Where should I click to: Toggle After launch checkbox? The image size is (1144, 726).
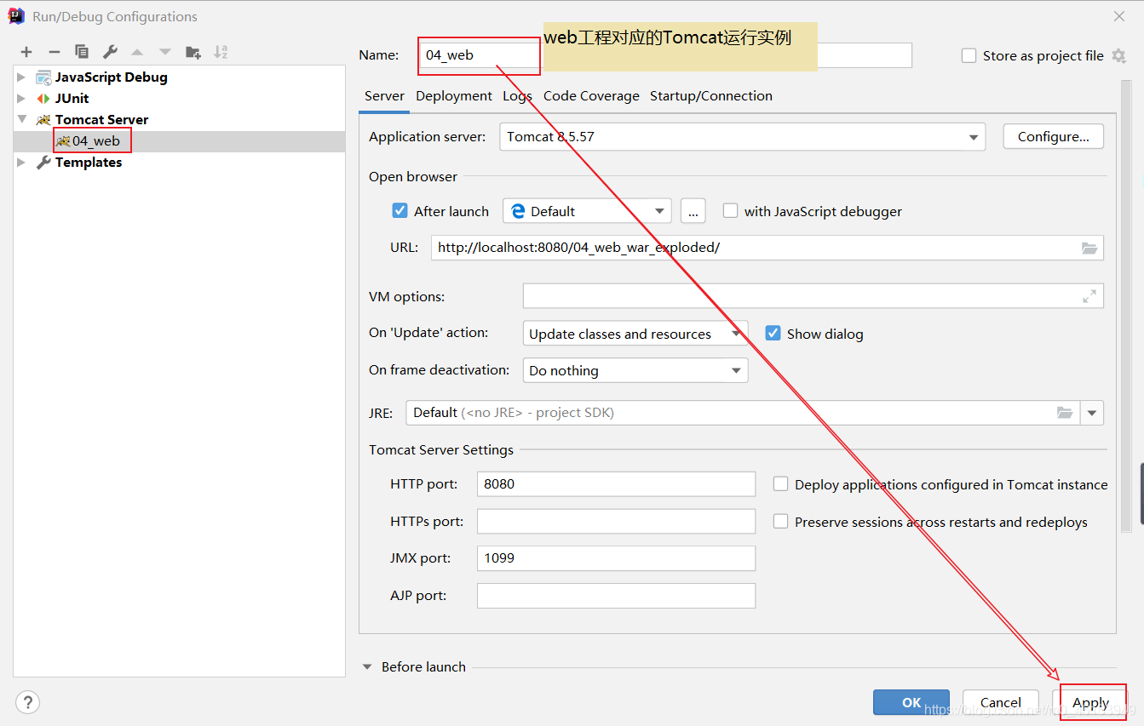[x=400, y=210]
